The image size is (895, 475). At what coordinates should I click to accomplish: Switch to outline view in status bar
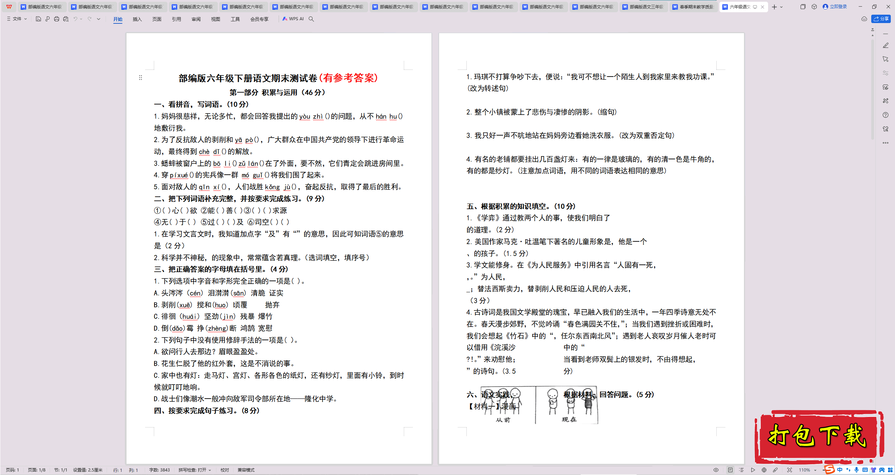coord(741,470)
